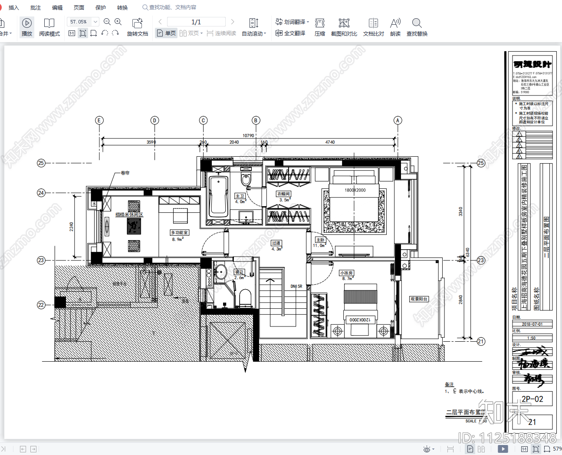This screenshot has width=562, height=455.
Task: Open the Protect (保护) menu tab
Action: click(101, 7)
